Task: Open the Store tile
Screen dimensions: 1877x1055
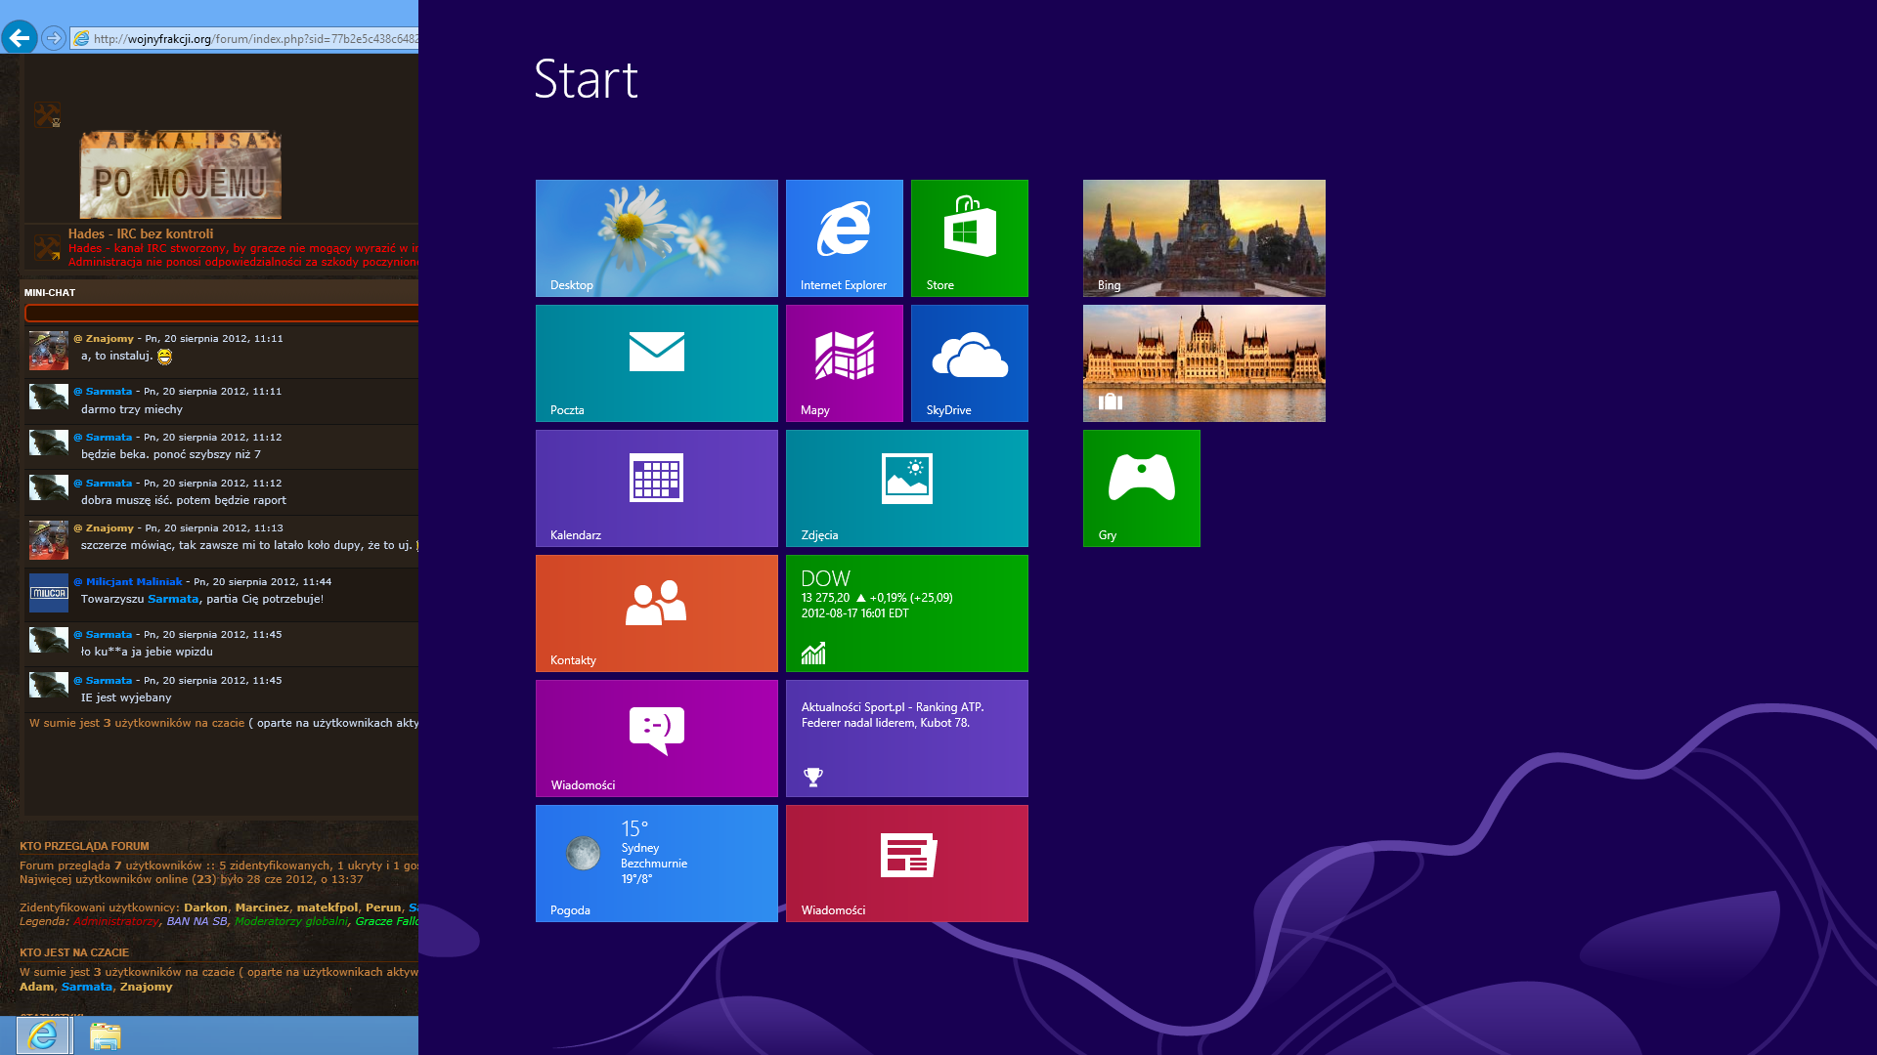Action: click(x=969, y=237)
